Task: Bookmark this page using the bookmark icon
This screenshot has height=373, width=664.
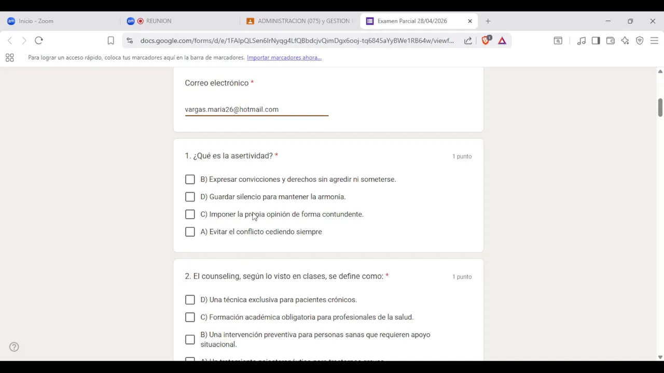Action: (110, 40)
